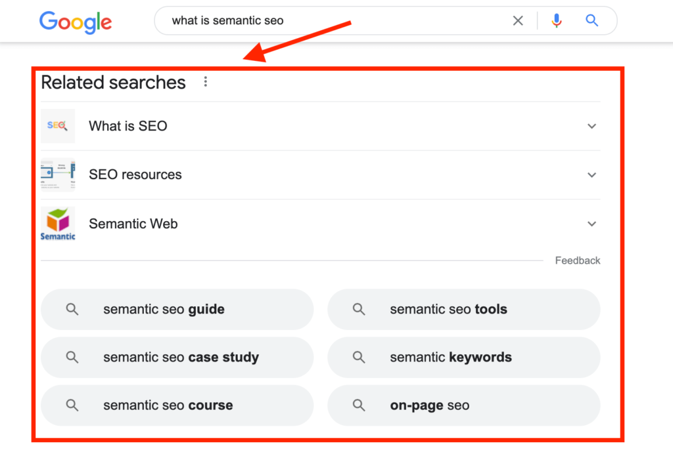Image resolution: width=673 pixels, height=450 pixels.
Task: Expand the Semantic Web entry
Action: 592,224
